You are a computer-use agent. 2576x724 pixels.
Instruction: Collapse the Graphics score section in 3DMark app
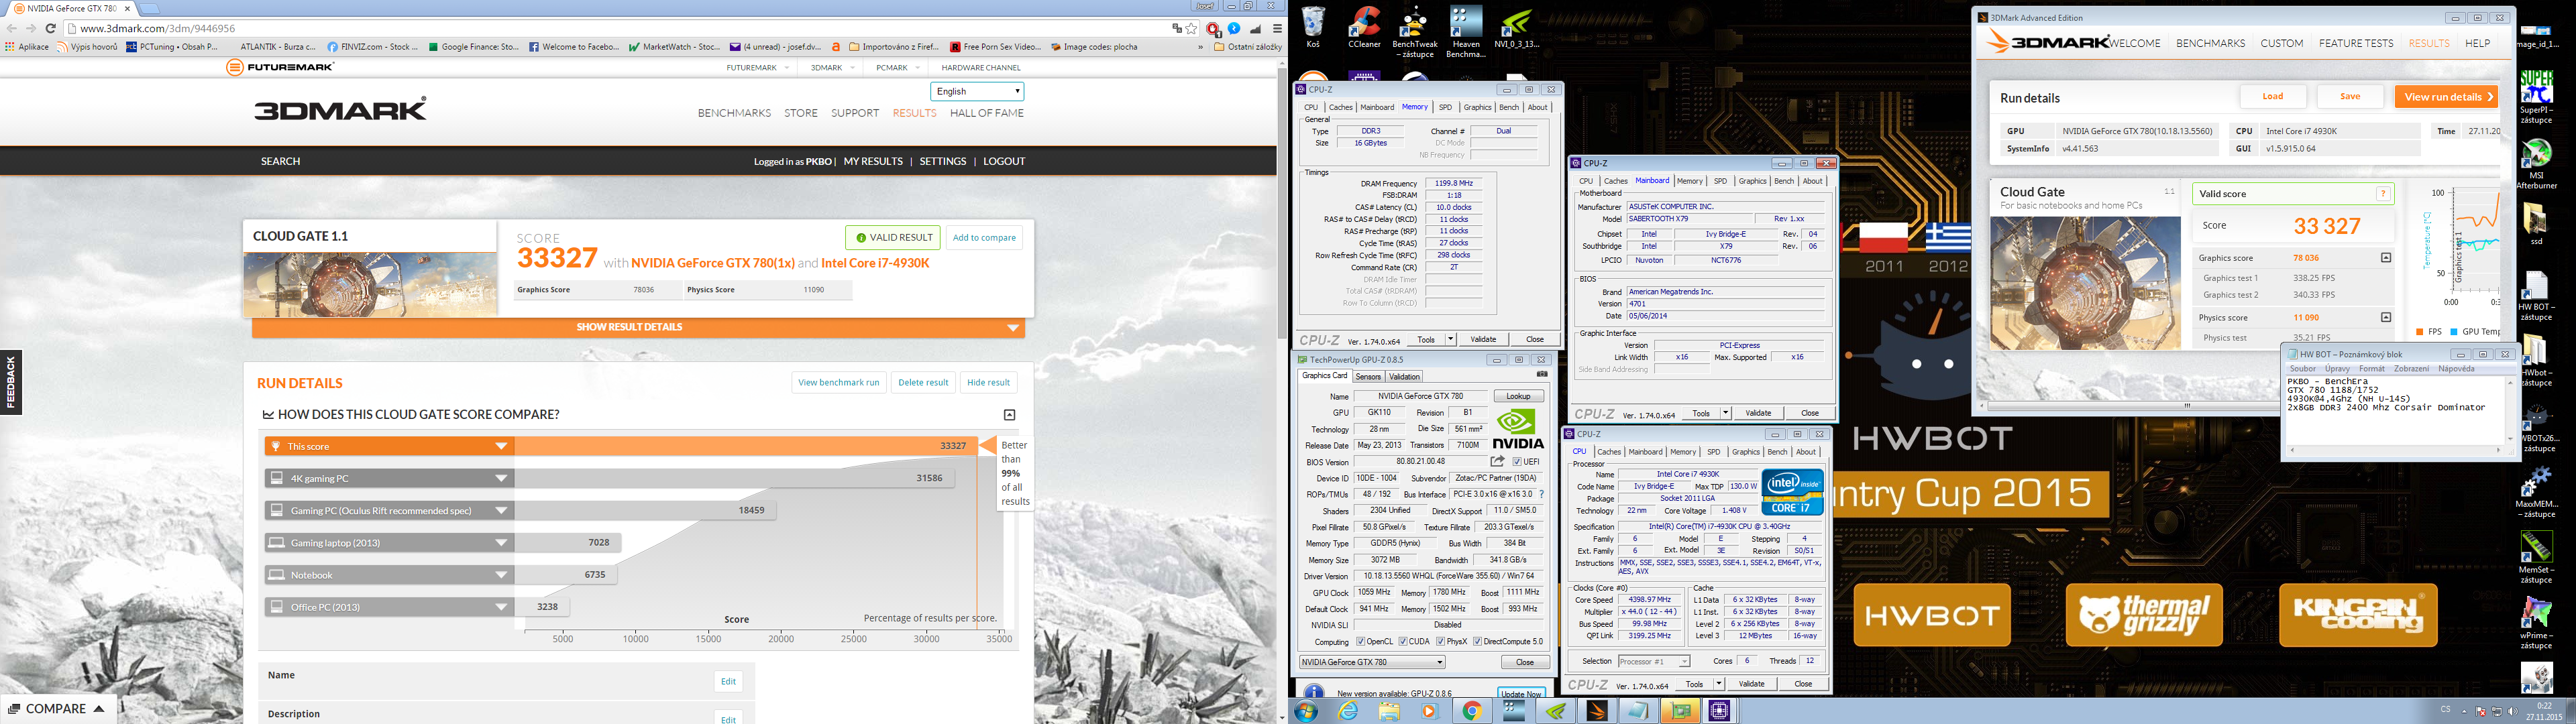pos(2386,258)
